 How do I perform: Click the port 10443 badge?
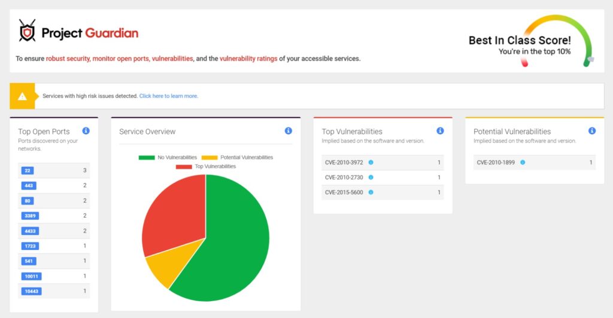31,291
